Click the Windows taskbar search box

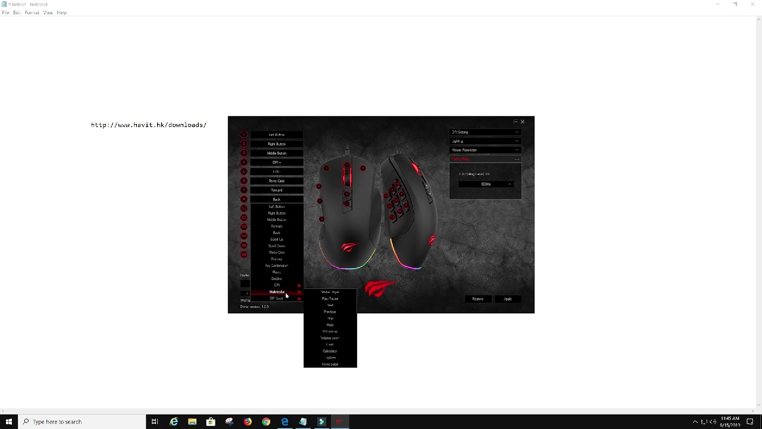click(x=82, y=422)
